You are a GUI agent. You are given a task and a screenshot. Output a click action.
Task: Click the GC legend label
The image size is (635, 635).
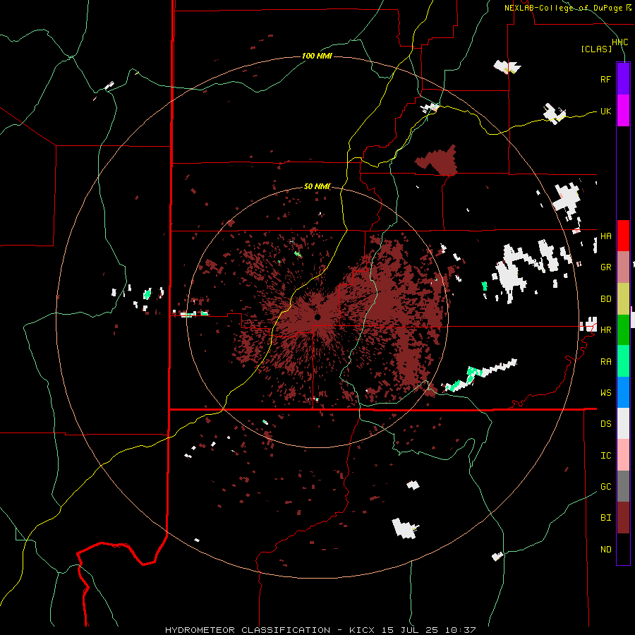pyautogui.click(x=605, y=487)
